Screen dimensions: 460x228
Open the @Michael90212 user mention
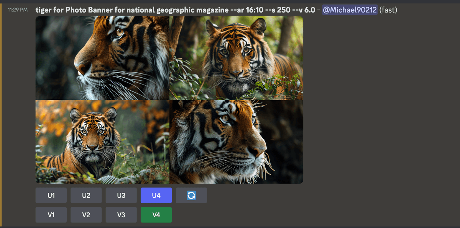coord(350,10)
